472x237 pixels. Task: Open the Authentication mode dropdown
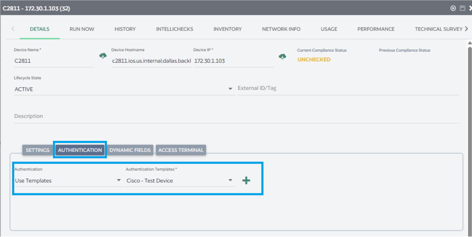(119, 181)
